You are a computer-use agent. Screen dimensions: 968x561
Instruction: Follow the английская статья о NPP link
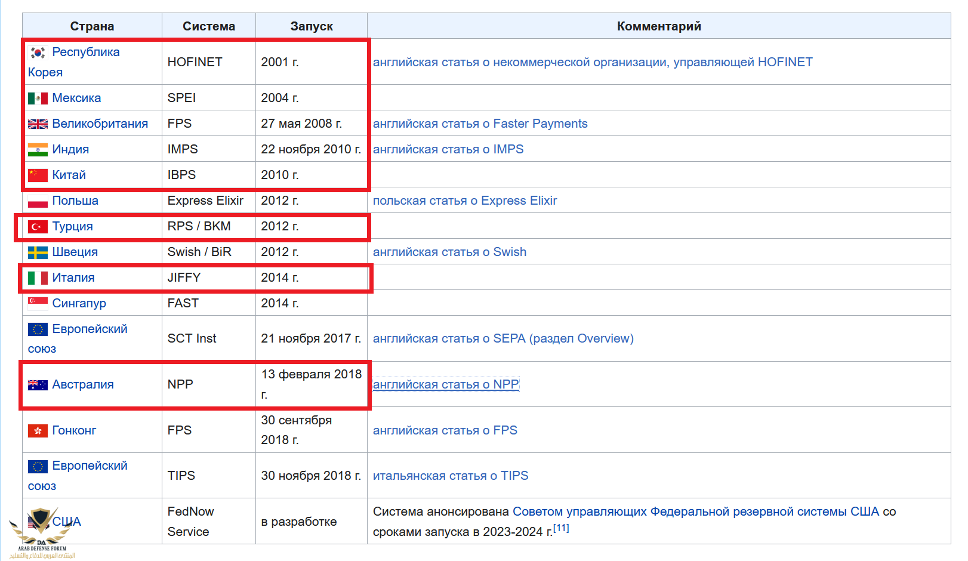445,384
